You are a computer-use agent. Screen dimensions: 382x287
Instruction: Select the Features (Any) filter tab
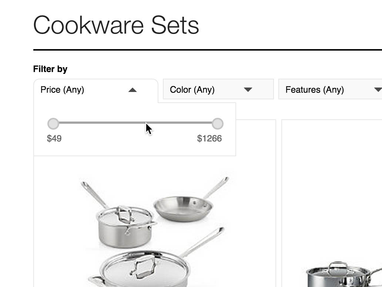point(315,89)
